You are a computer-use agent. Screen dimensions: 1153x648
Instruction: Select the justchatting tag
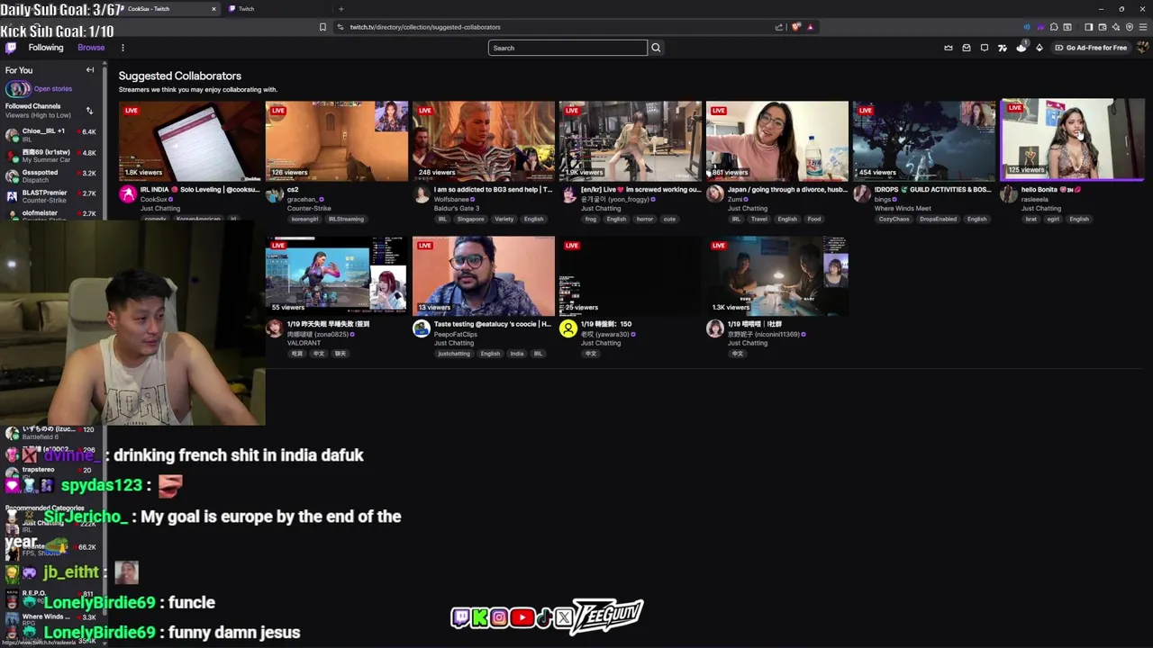click(x=454, y=354)
